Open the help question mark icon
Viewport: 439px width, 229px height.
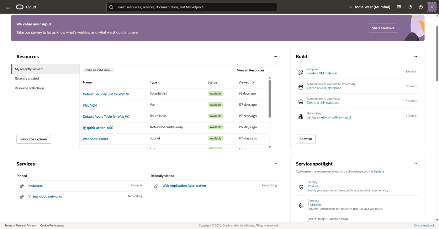click(421, 7)
